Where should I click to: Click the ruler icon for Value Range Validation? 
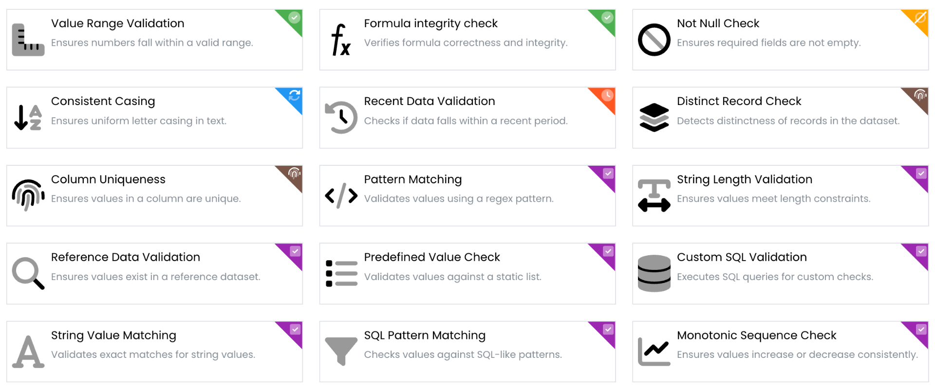(x=28, y=40)
